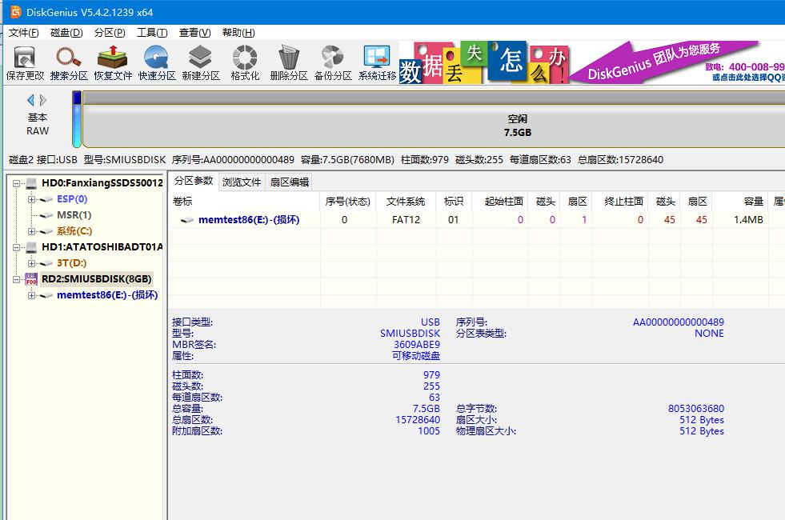
Task: Click the DiskGenius app logo in title bar
Action: click(16, 12)
